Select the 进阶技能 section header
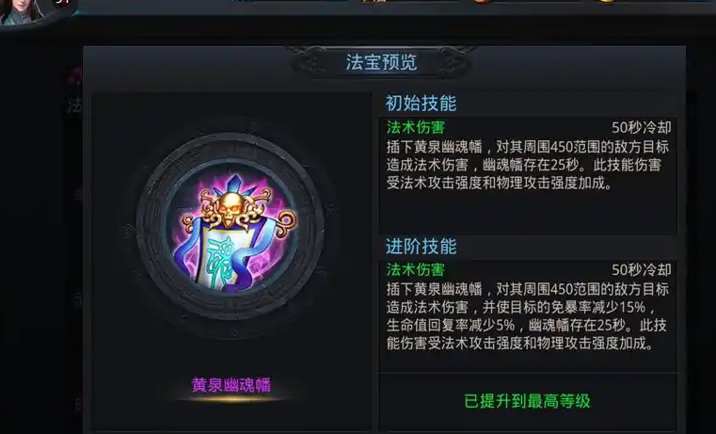 (x=421, y=247)
